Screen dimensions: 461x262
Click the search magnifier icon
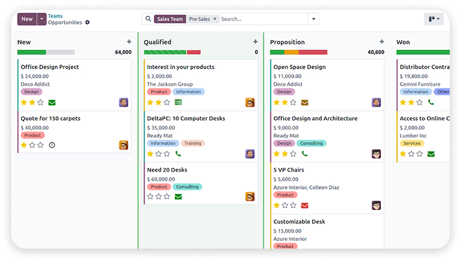pos(148,19)
